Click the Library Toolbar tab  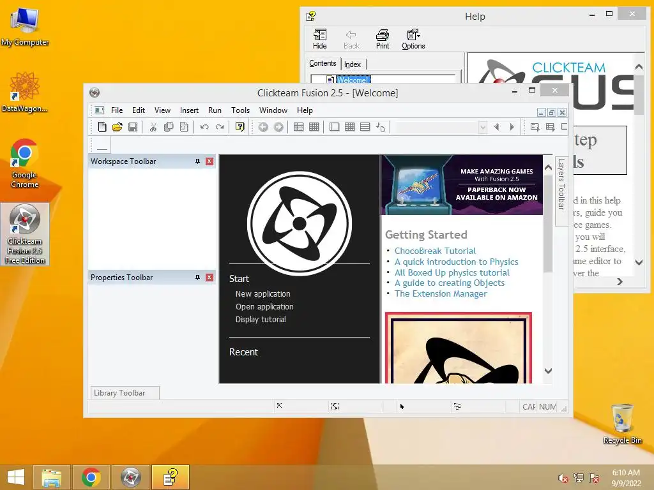125,393
